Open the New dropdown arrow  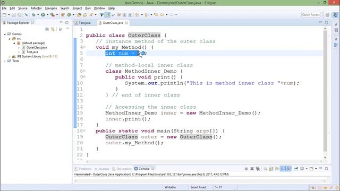click(x=9, y=15)
